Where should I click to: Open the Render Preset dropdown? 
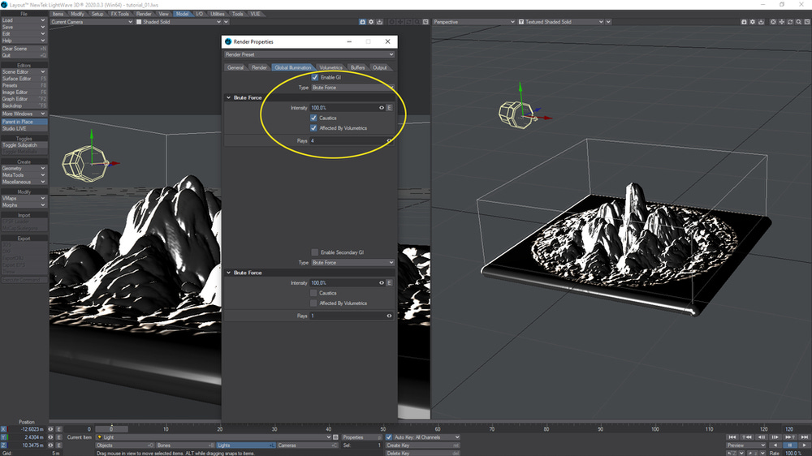309,54
